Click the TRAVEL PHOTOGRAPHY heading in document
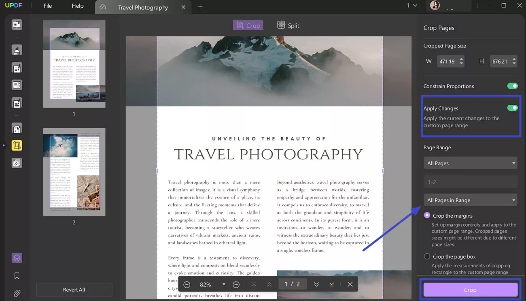Screen dimensions: 526x301 pos(268,154)
